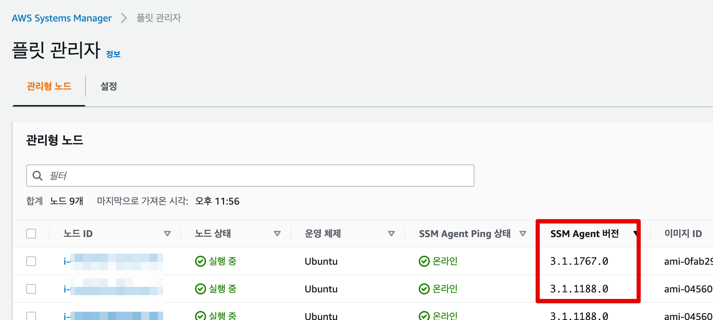Click the 이미지 ID column header
713x320 pixels.
pos(683,234)
